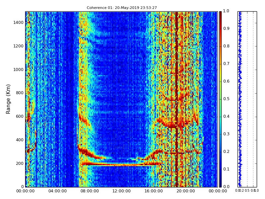Screen dimensions: 265x199
Task: Click the colorbar '0.5' value label
Action: [x=226, y=99]
